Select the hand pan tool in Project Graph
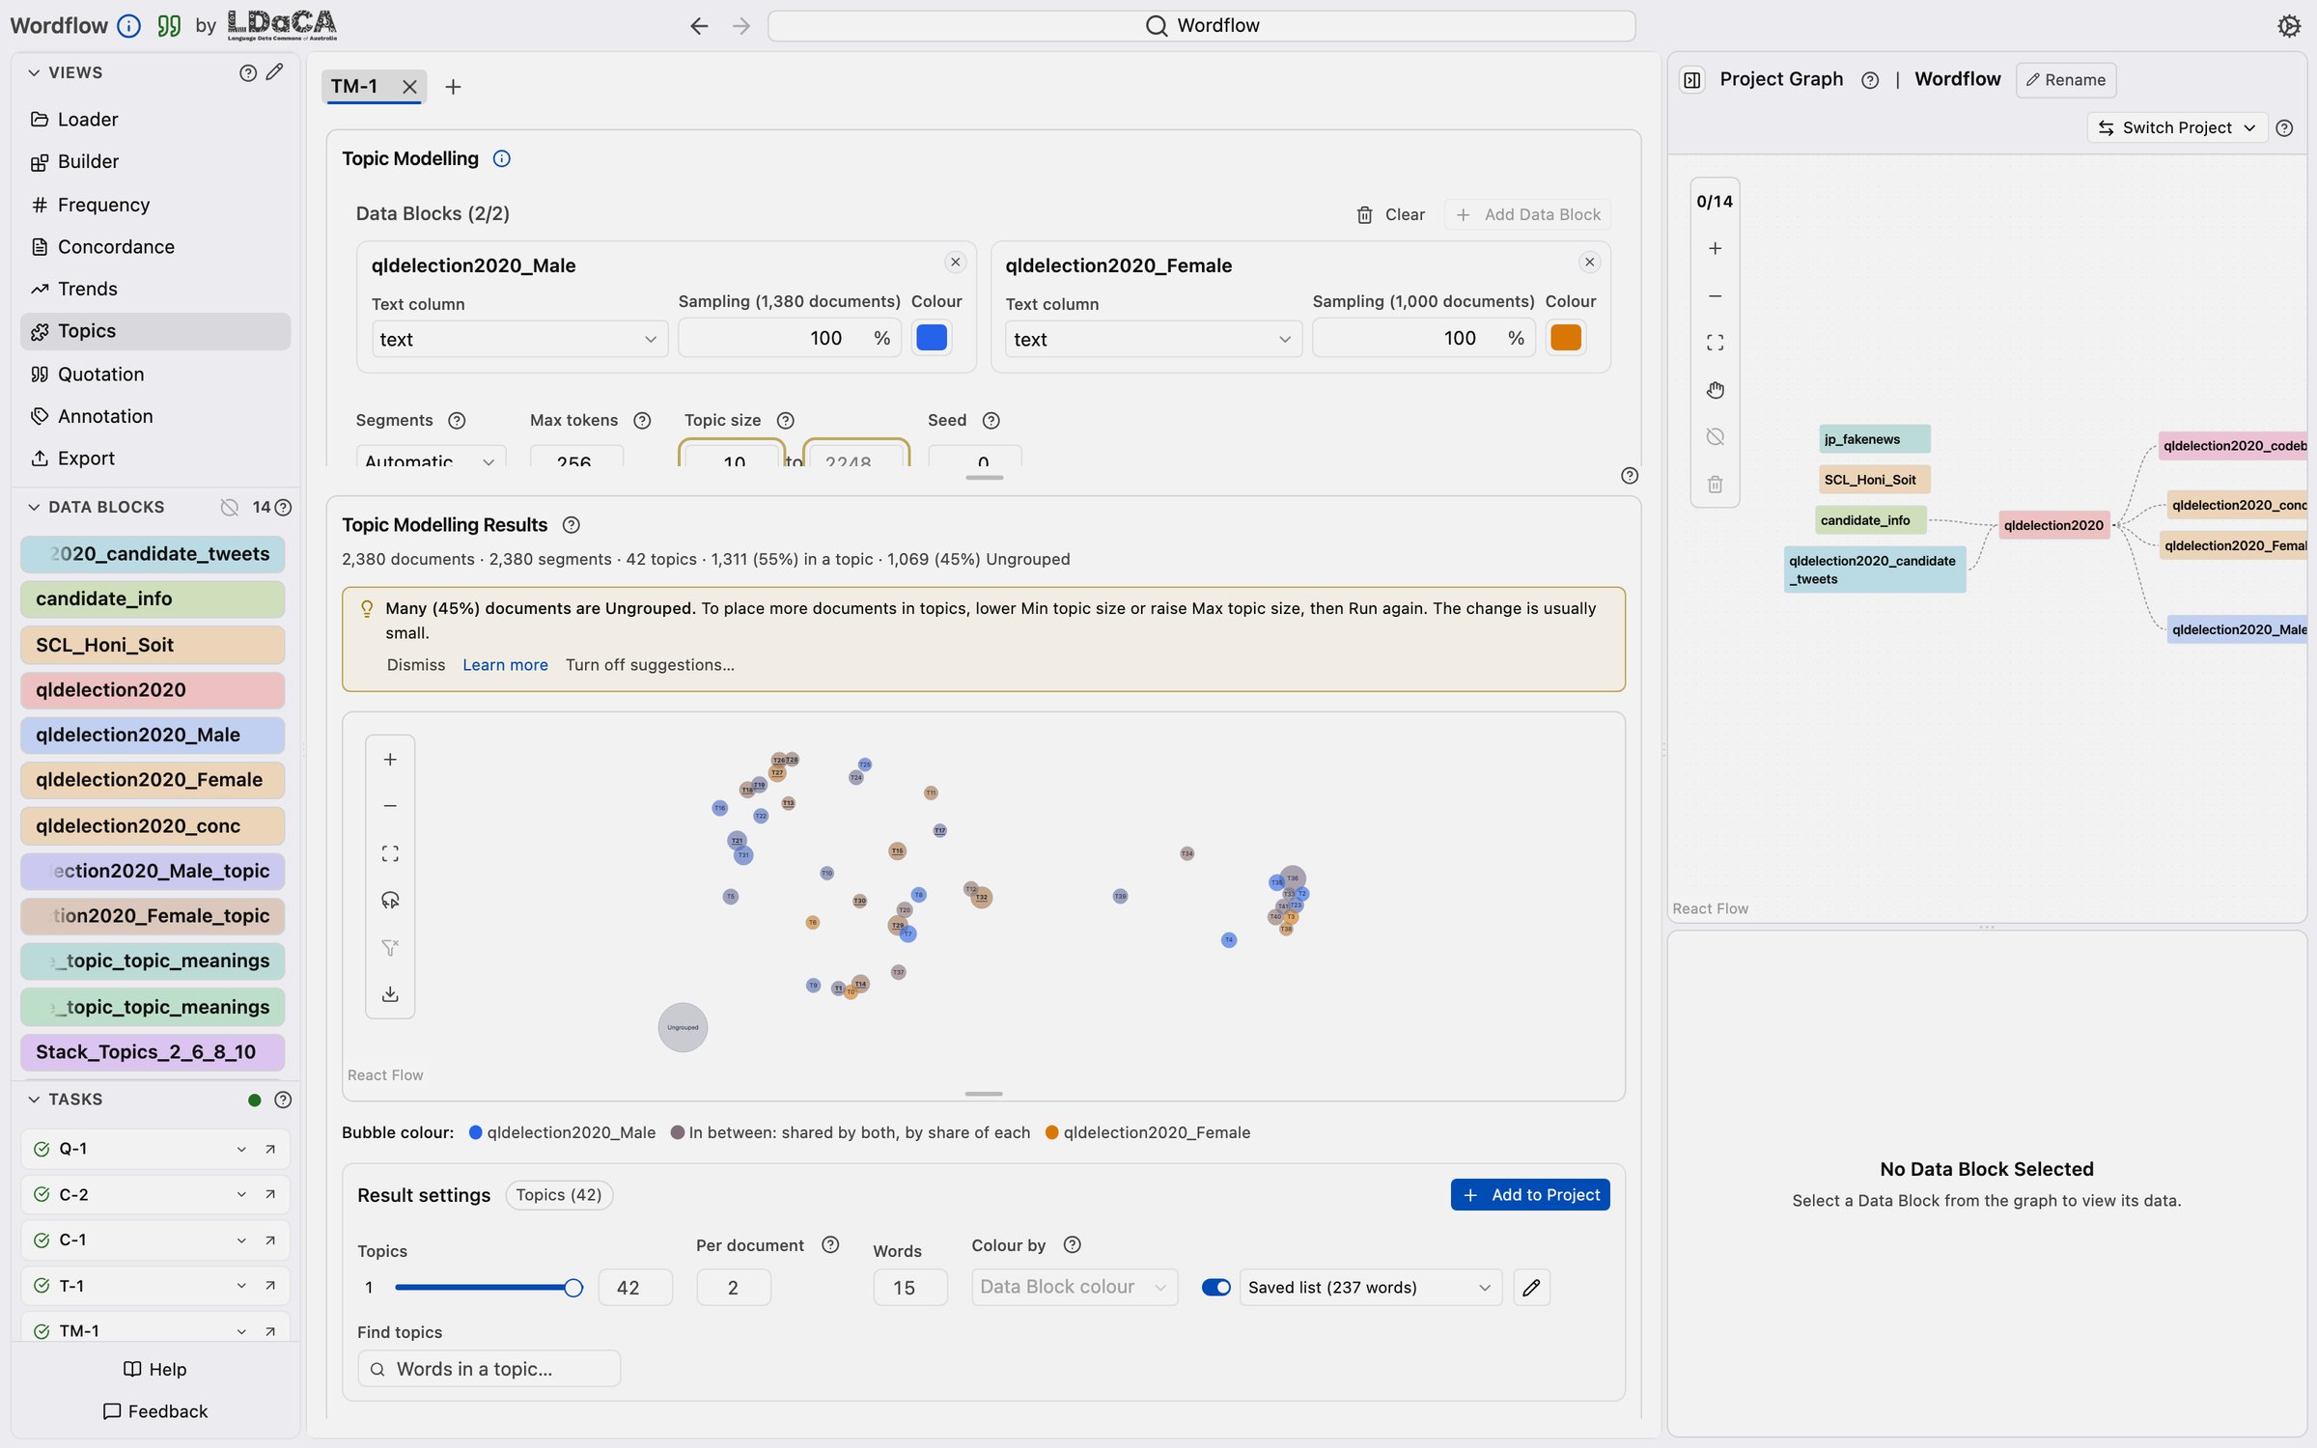Image resolution: width=2317 pixels, height=1448 pixels. tap(1715, 390)
